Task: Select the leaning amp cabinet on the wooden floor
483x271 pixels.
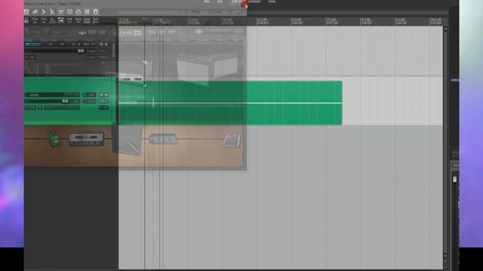Action: pyautogui.click(x=128, y=139)
